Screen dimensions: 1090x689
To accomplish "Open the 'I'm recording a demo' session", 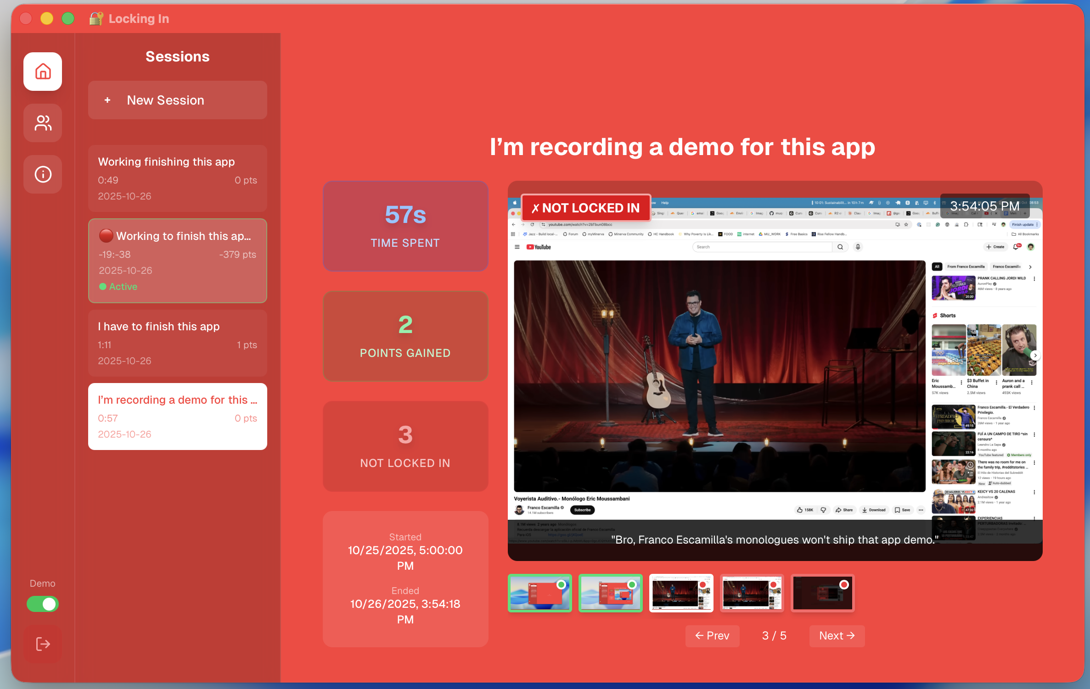I will click(177, 417).
